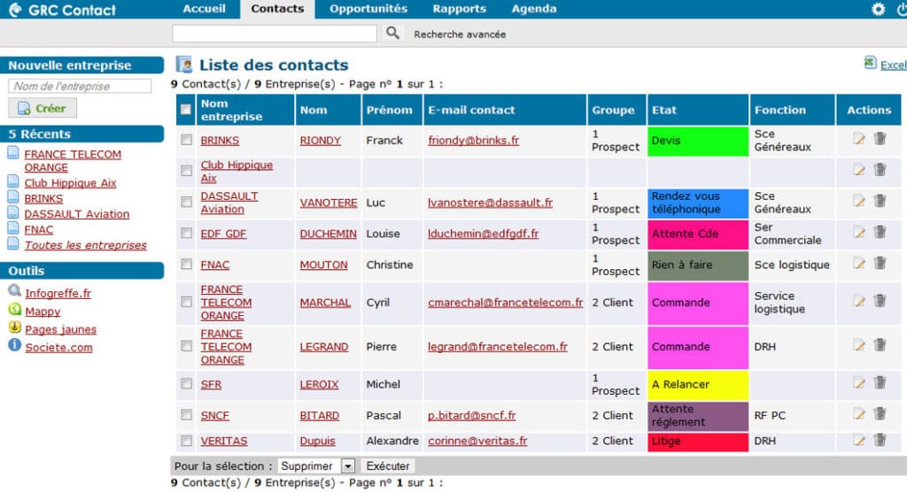This screenshot has height=492, width=907.
Task: Switch to the Rapports tab
Action: pos(460,9)
